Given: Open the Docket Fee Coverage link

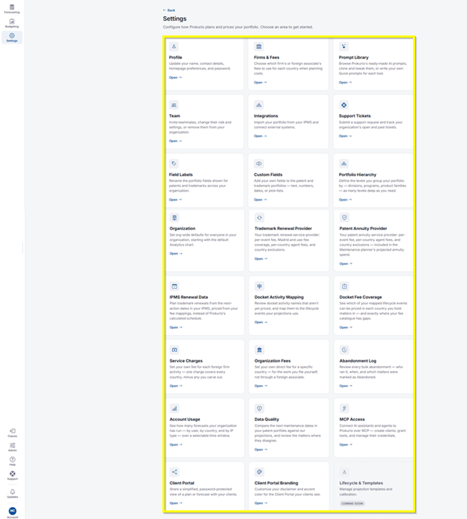Looking at the screenshot, I should pyautogui.click(x=346, y=327).
